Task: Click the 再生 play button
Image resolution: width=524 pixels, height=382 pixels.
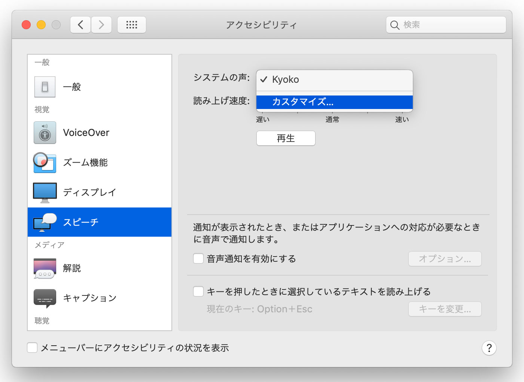Action: (286, 138)
